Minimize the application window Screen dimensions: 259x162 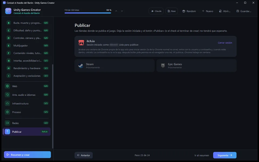pyautogui.click(x=237, y=3)
